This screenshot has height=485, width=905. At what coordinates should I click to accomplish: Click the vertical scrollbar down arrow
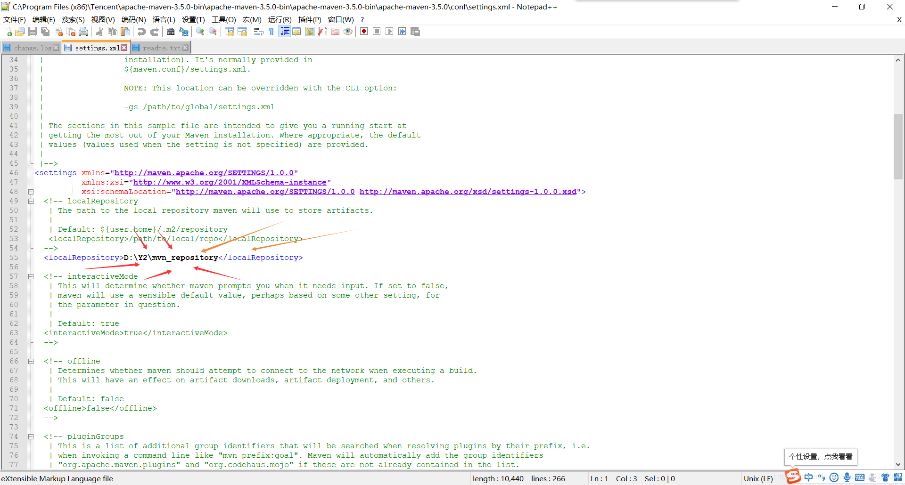pos(898,464)
